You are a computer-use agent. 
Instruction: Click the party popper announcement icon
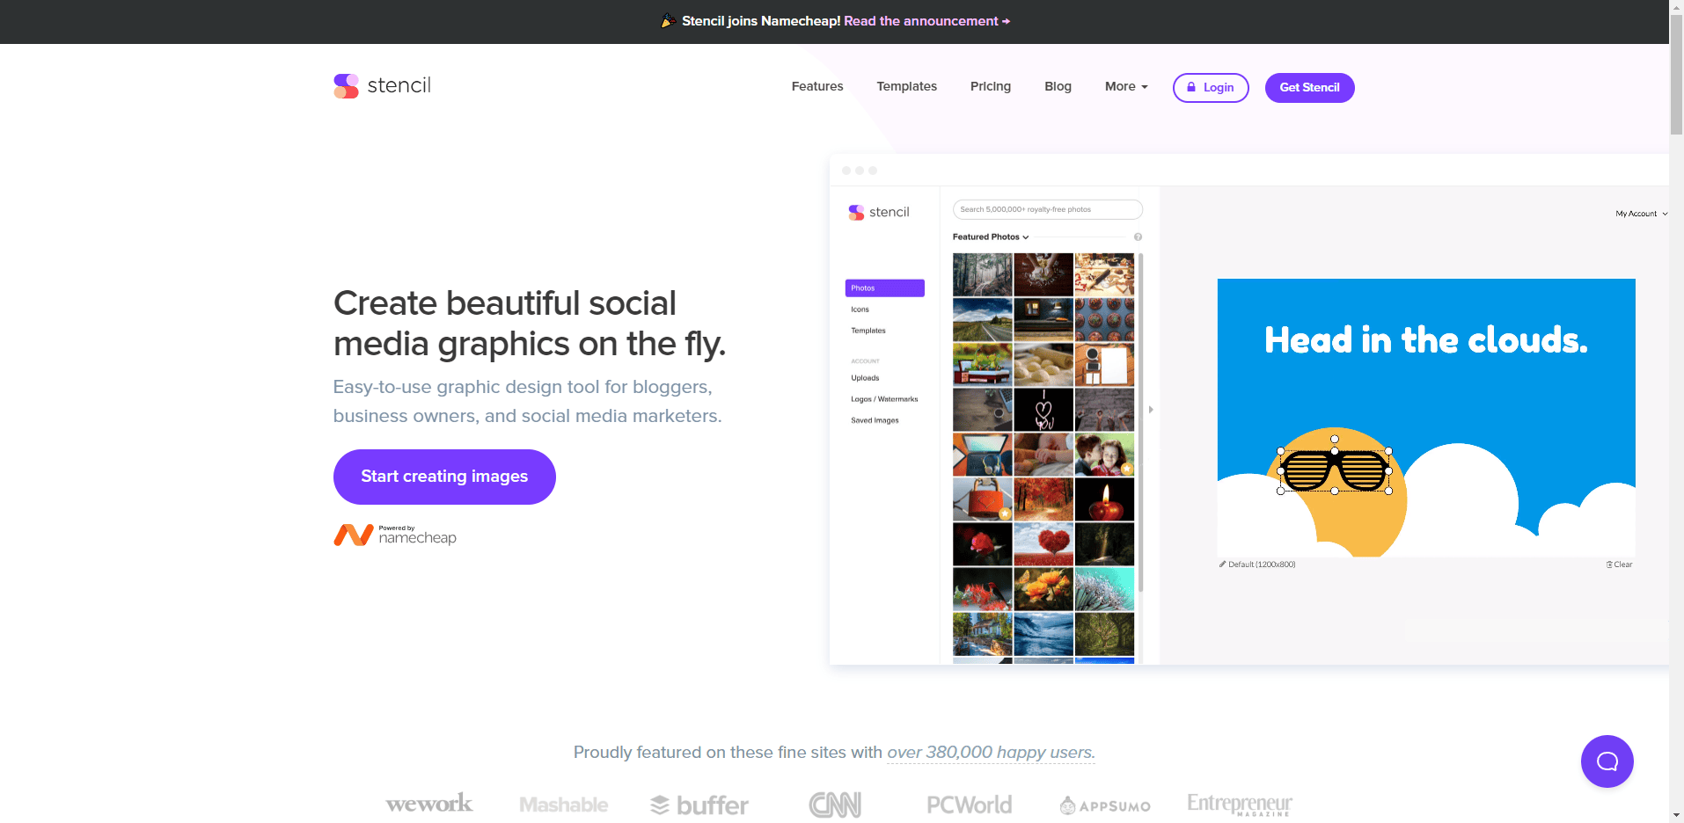point(669,21)
